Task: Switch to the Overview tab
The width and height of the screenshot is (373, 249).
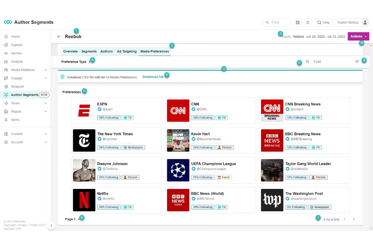Action: coord(70,51)
